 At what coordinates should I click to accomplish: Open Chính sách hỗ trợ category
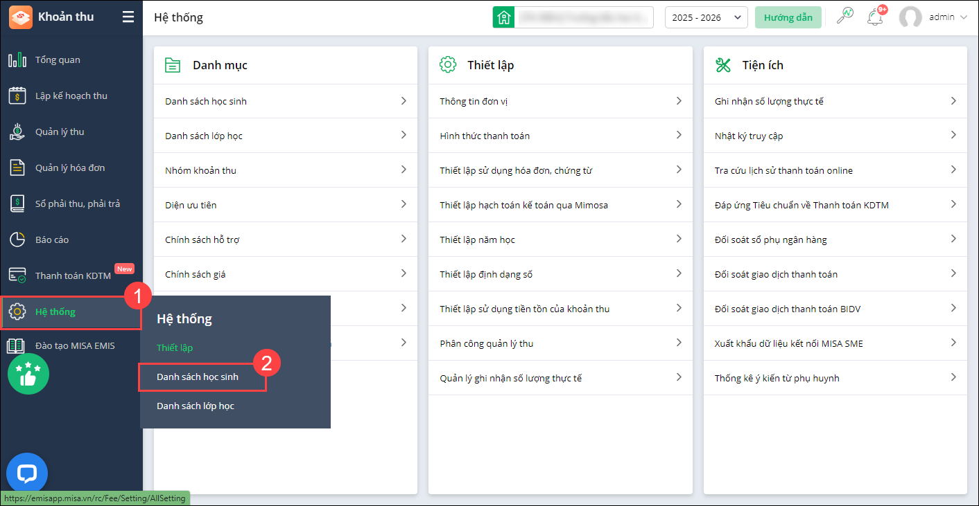286,240
